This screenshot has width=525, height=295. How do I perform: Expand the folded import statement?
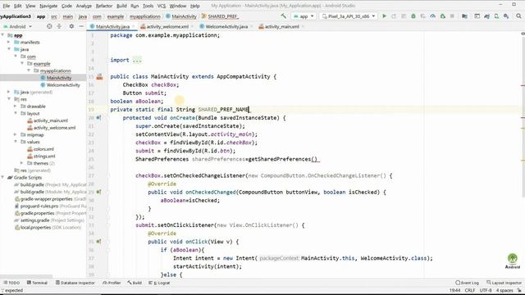click(137, 60)
